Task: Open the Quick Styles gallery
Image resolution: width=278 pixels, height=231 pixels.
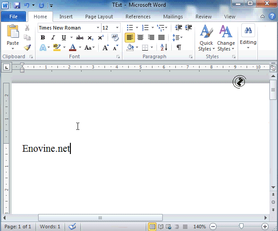Action: [206, 38]
